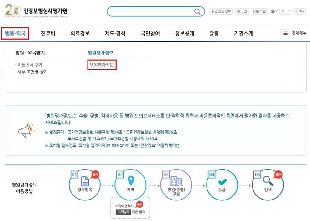Click the HIRA 건강보험심사평가원 logo
Screen dimensions: 310x221
36,11
